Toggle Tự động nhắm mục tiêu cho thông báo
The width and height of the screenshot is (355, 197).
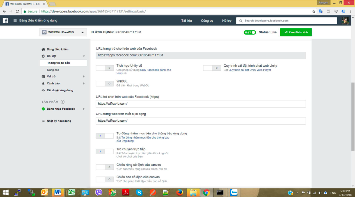click(x=105, y=136)
